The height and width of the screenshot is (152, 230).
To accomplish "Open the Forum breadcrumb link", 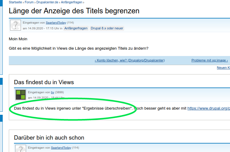I will (29, 2).
